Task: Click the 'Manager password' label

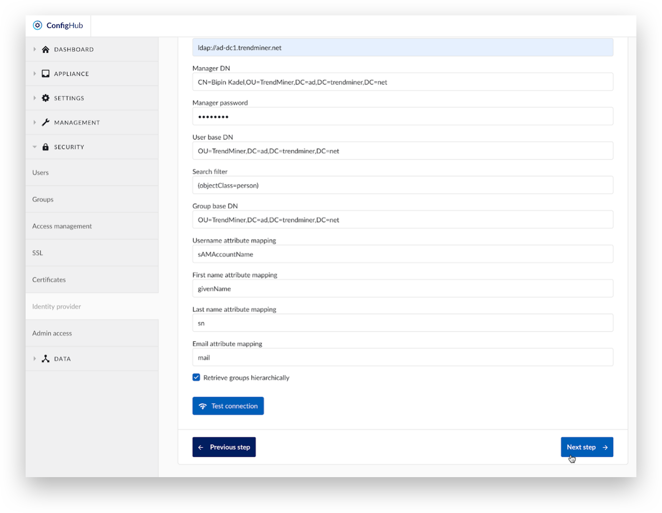Action: (220, 102)
